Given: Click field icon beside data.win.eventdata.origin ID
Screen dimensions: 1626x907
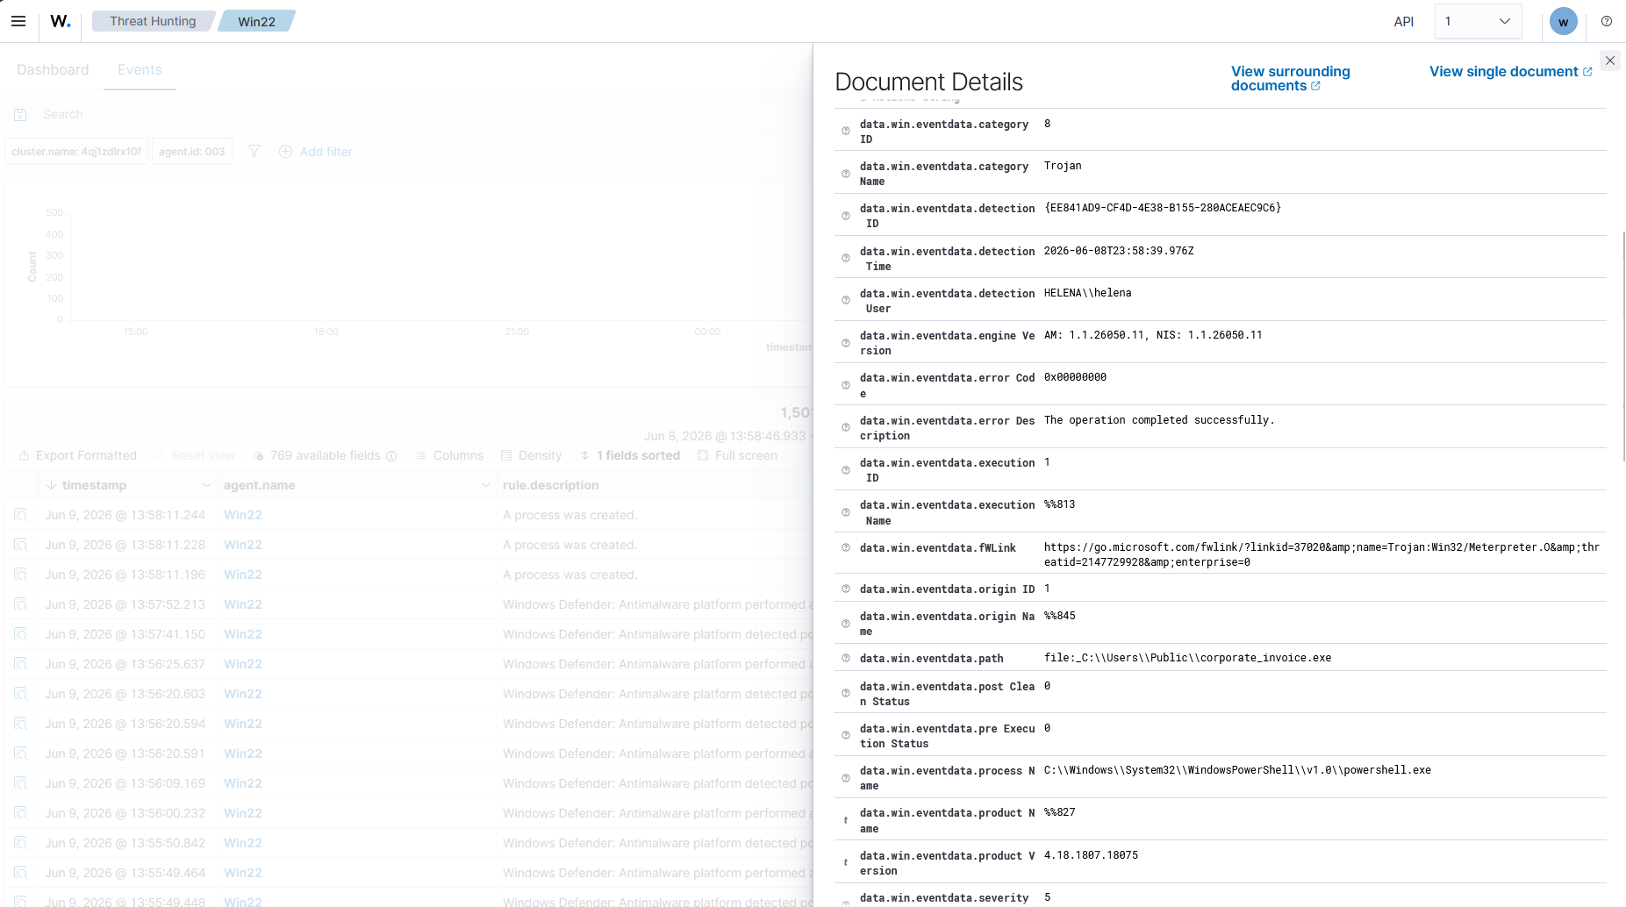Looking at the screenshot, I should [846, 589].
